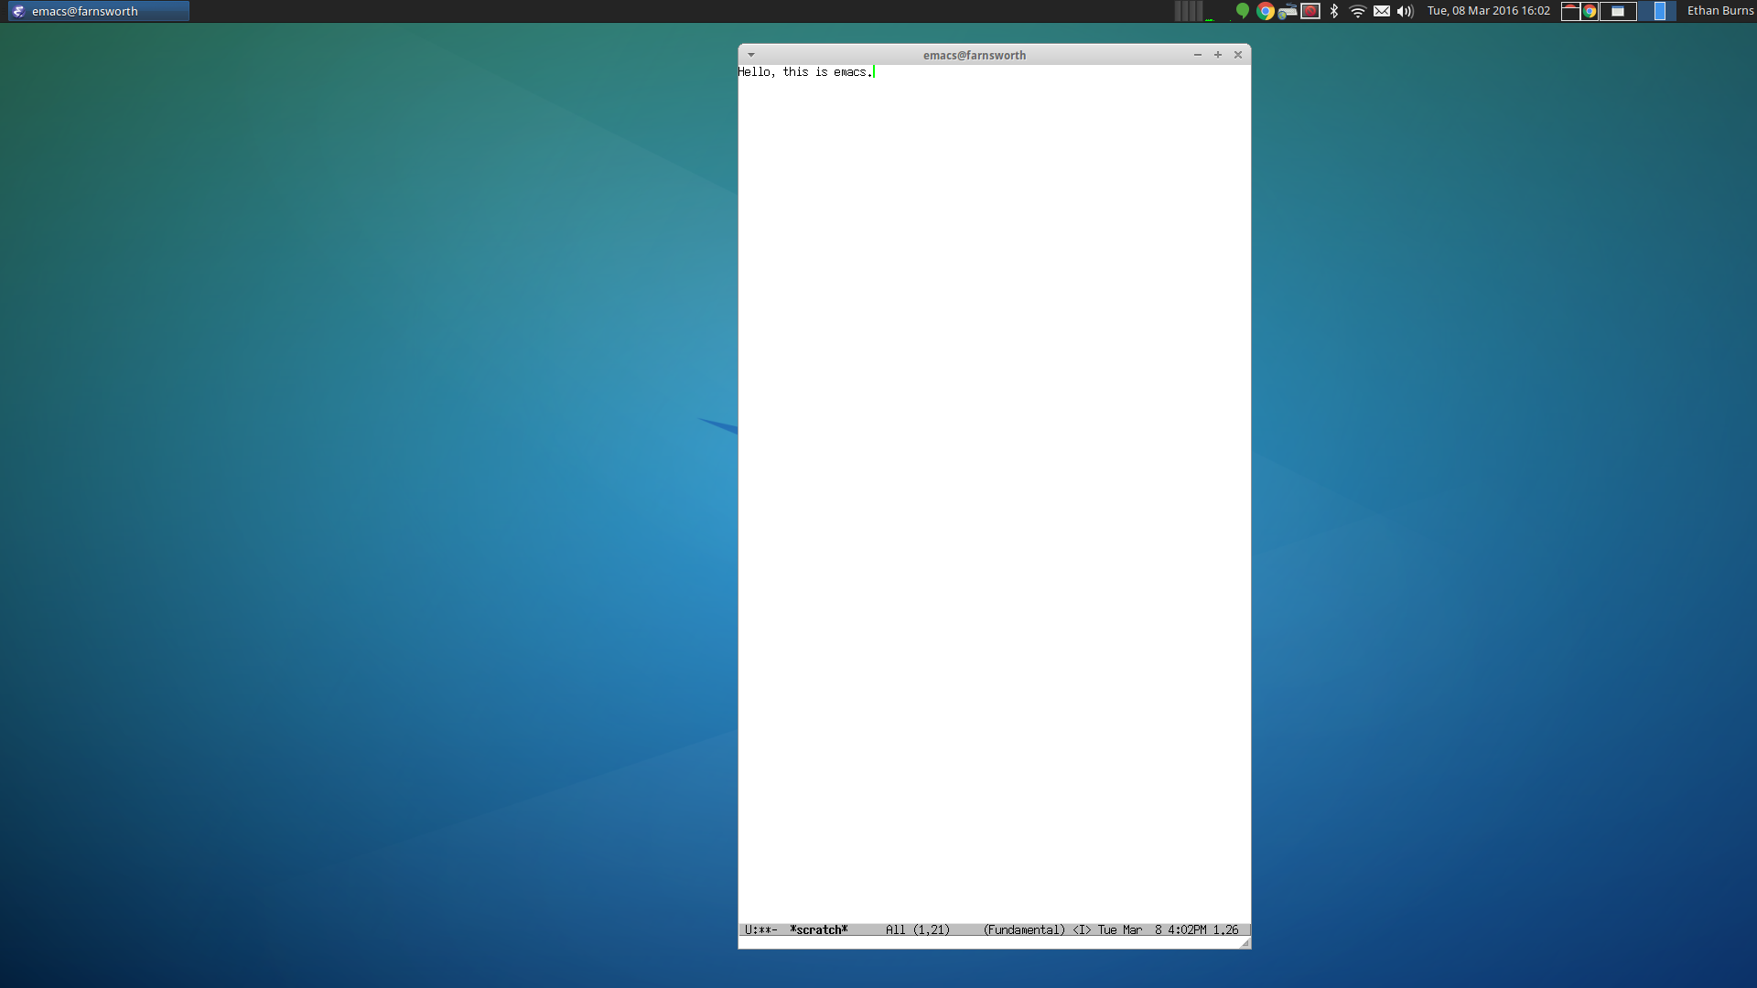Screen dimensions: 1757x988
Task: Open the volume speaker indicator
Action: [1406, 11]
